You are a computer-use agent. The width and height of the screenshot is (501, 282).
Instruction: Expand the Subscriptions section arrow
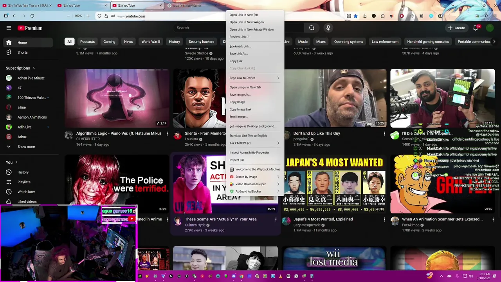[x=34, y=68]
